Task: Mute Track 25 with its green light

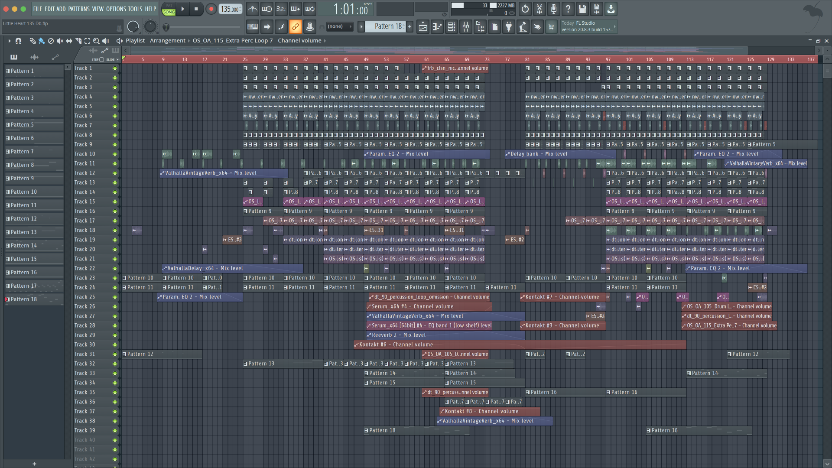Action: 115,297
